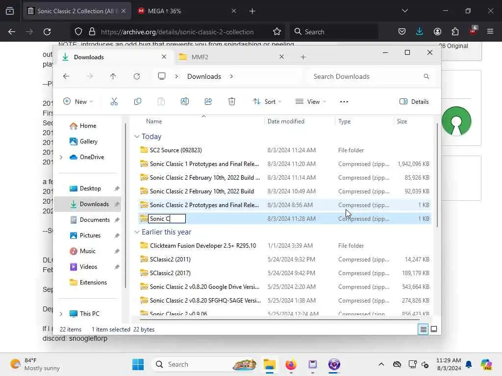Viewport: 502px width, 376px height.
Task: Go up one folder level in Explorer
Action: 113,76
